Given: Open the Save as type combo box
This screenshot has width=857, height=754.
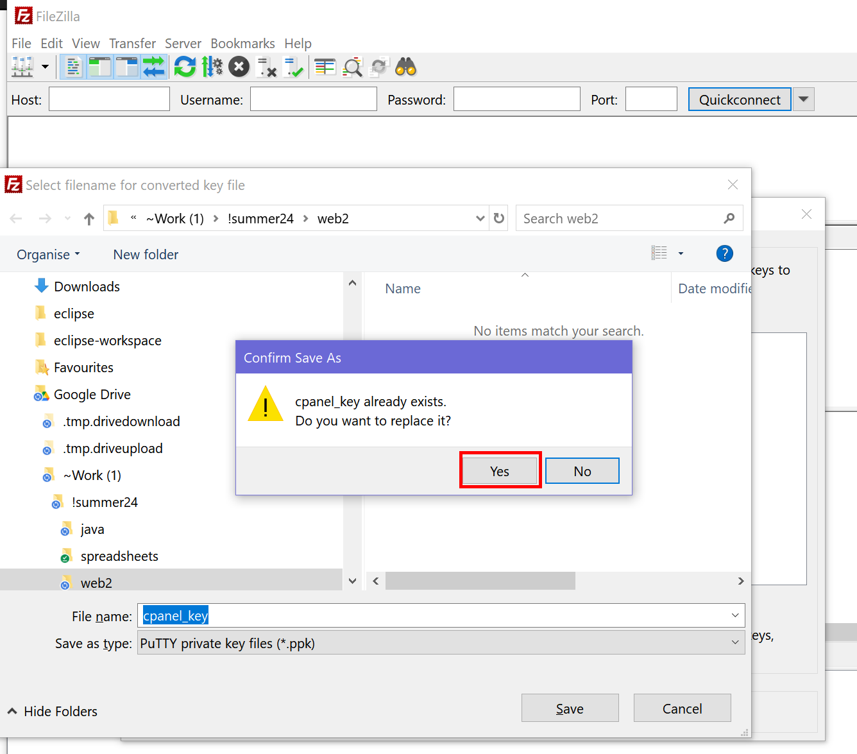Looking at the screenshot, I should point(441,642).
